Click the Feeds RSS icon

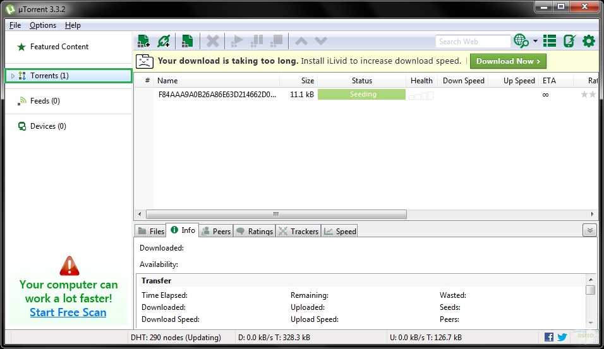[22, 101]
